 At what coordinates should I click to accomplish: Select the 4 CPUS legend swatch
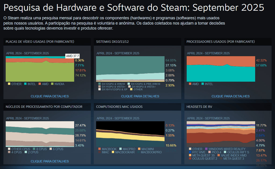coord(9,152)
